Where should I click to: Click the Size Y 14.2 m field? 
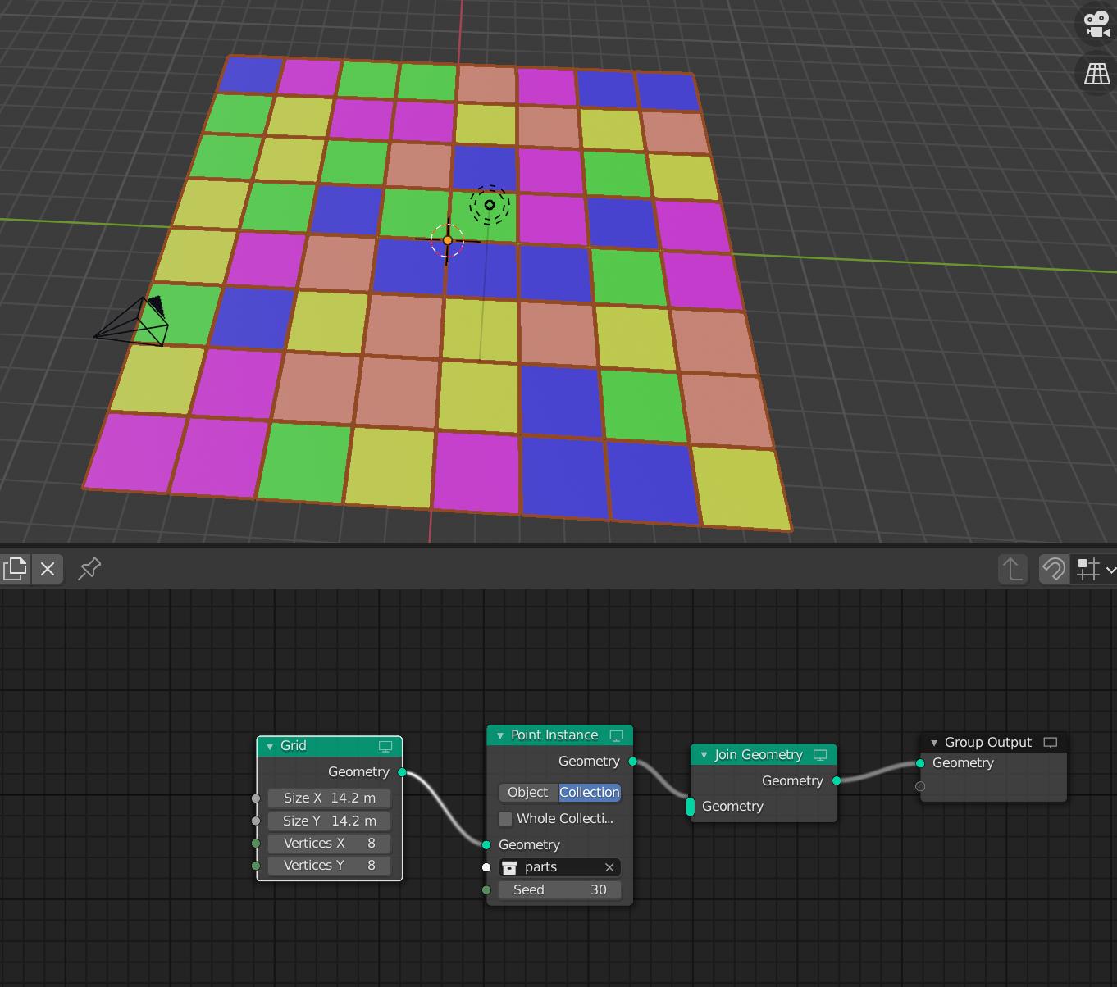tap(330, 821)
